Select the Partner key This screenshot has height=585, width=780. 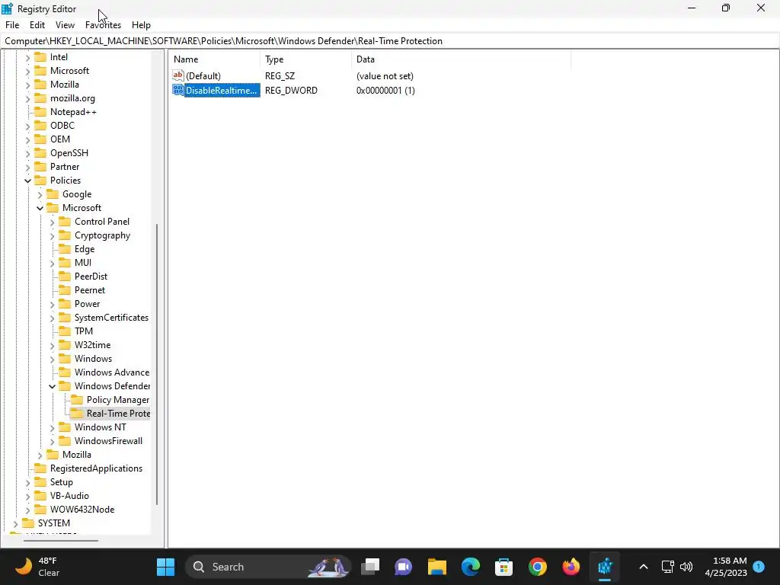click(x=65, y=167)
